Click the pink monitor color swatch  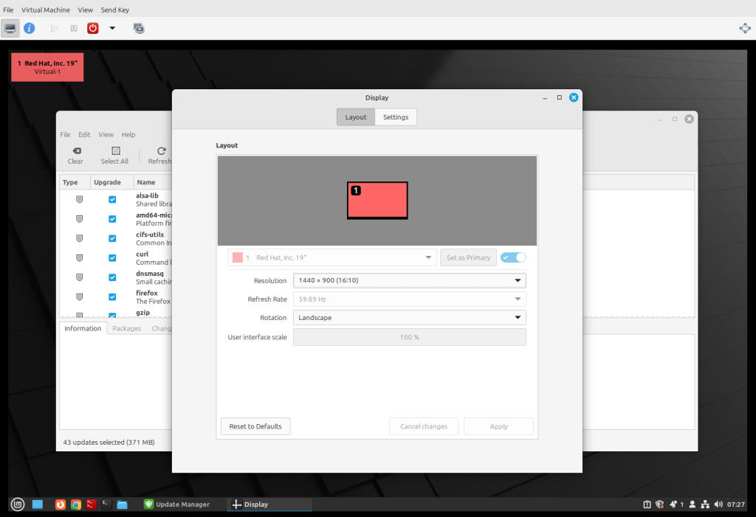238,258
